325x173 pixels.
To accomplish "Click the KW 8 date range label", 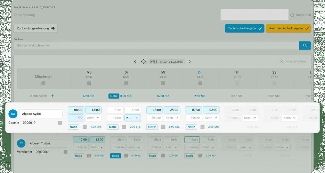I will tap(166, 62).
